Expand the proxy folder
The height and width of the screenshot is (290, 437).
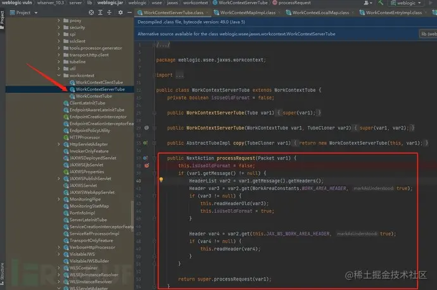(x=58, y=20)
